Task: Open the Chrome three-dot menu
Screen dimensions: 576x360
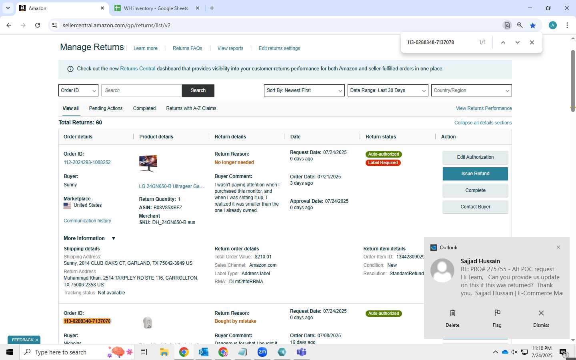Action: pyautogui.click(x=567, y=25)
